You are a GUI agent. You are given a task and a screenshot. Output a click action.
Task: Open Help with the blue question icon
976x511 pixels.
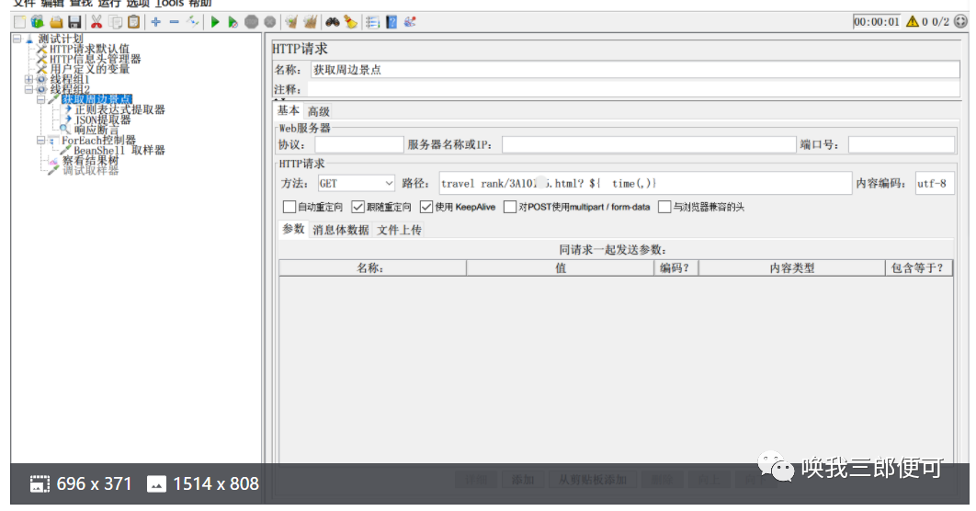[391, 22]
